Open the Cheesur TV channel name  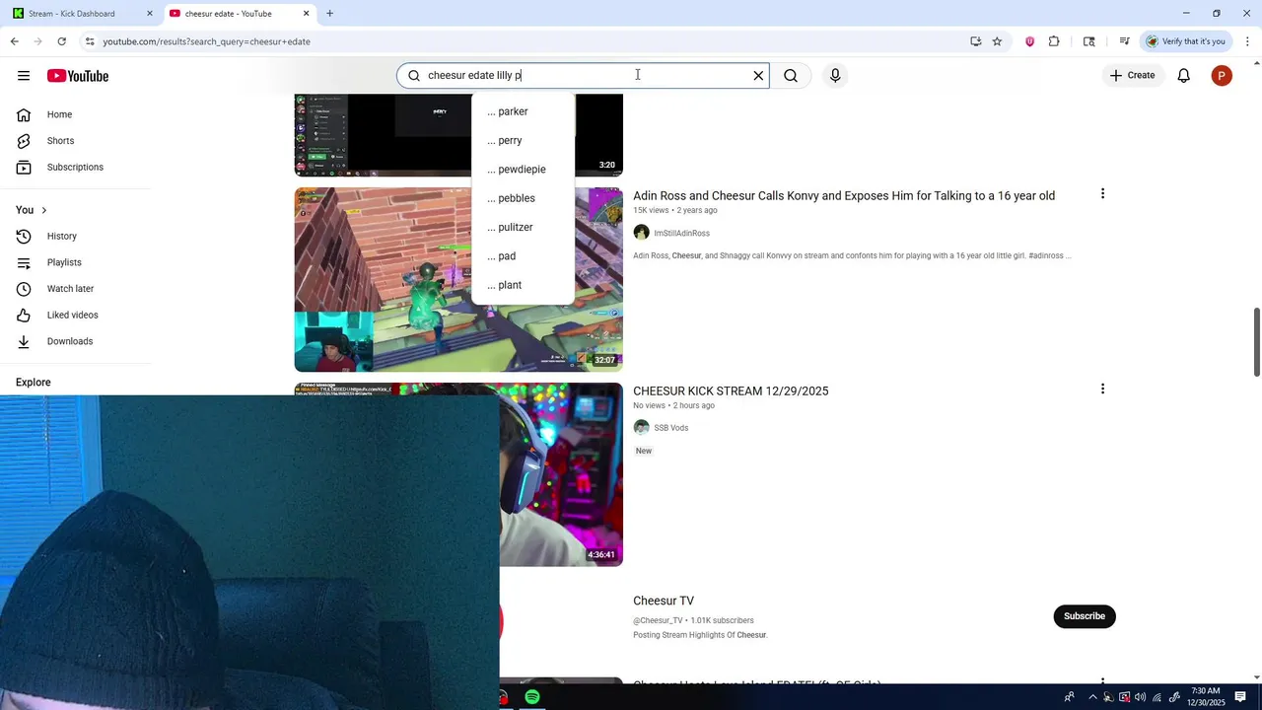pos(664,601)
